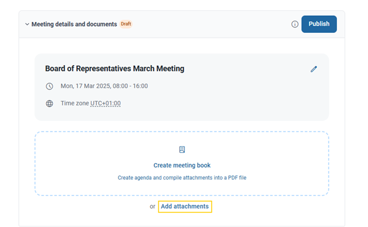Choose Add attachments
368x227 pixels.
point(185,206)
